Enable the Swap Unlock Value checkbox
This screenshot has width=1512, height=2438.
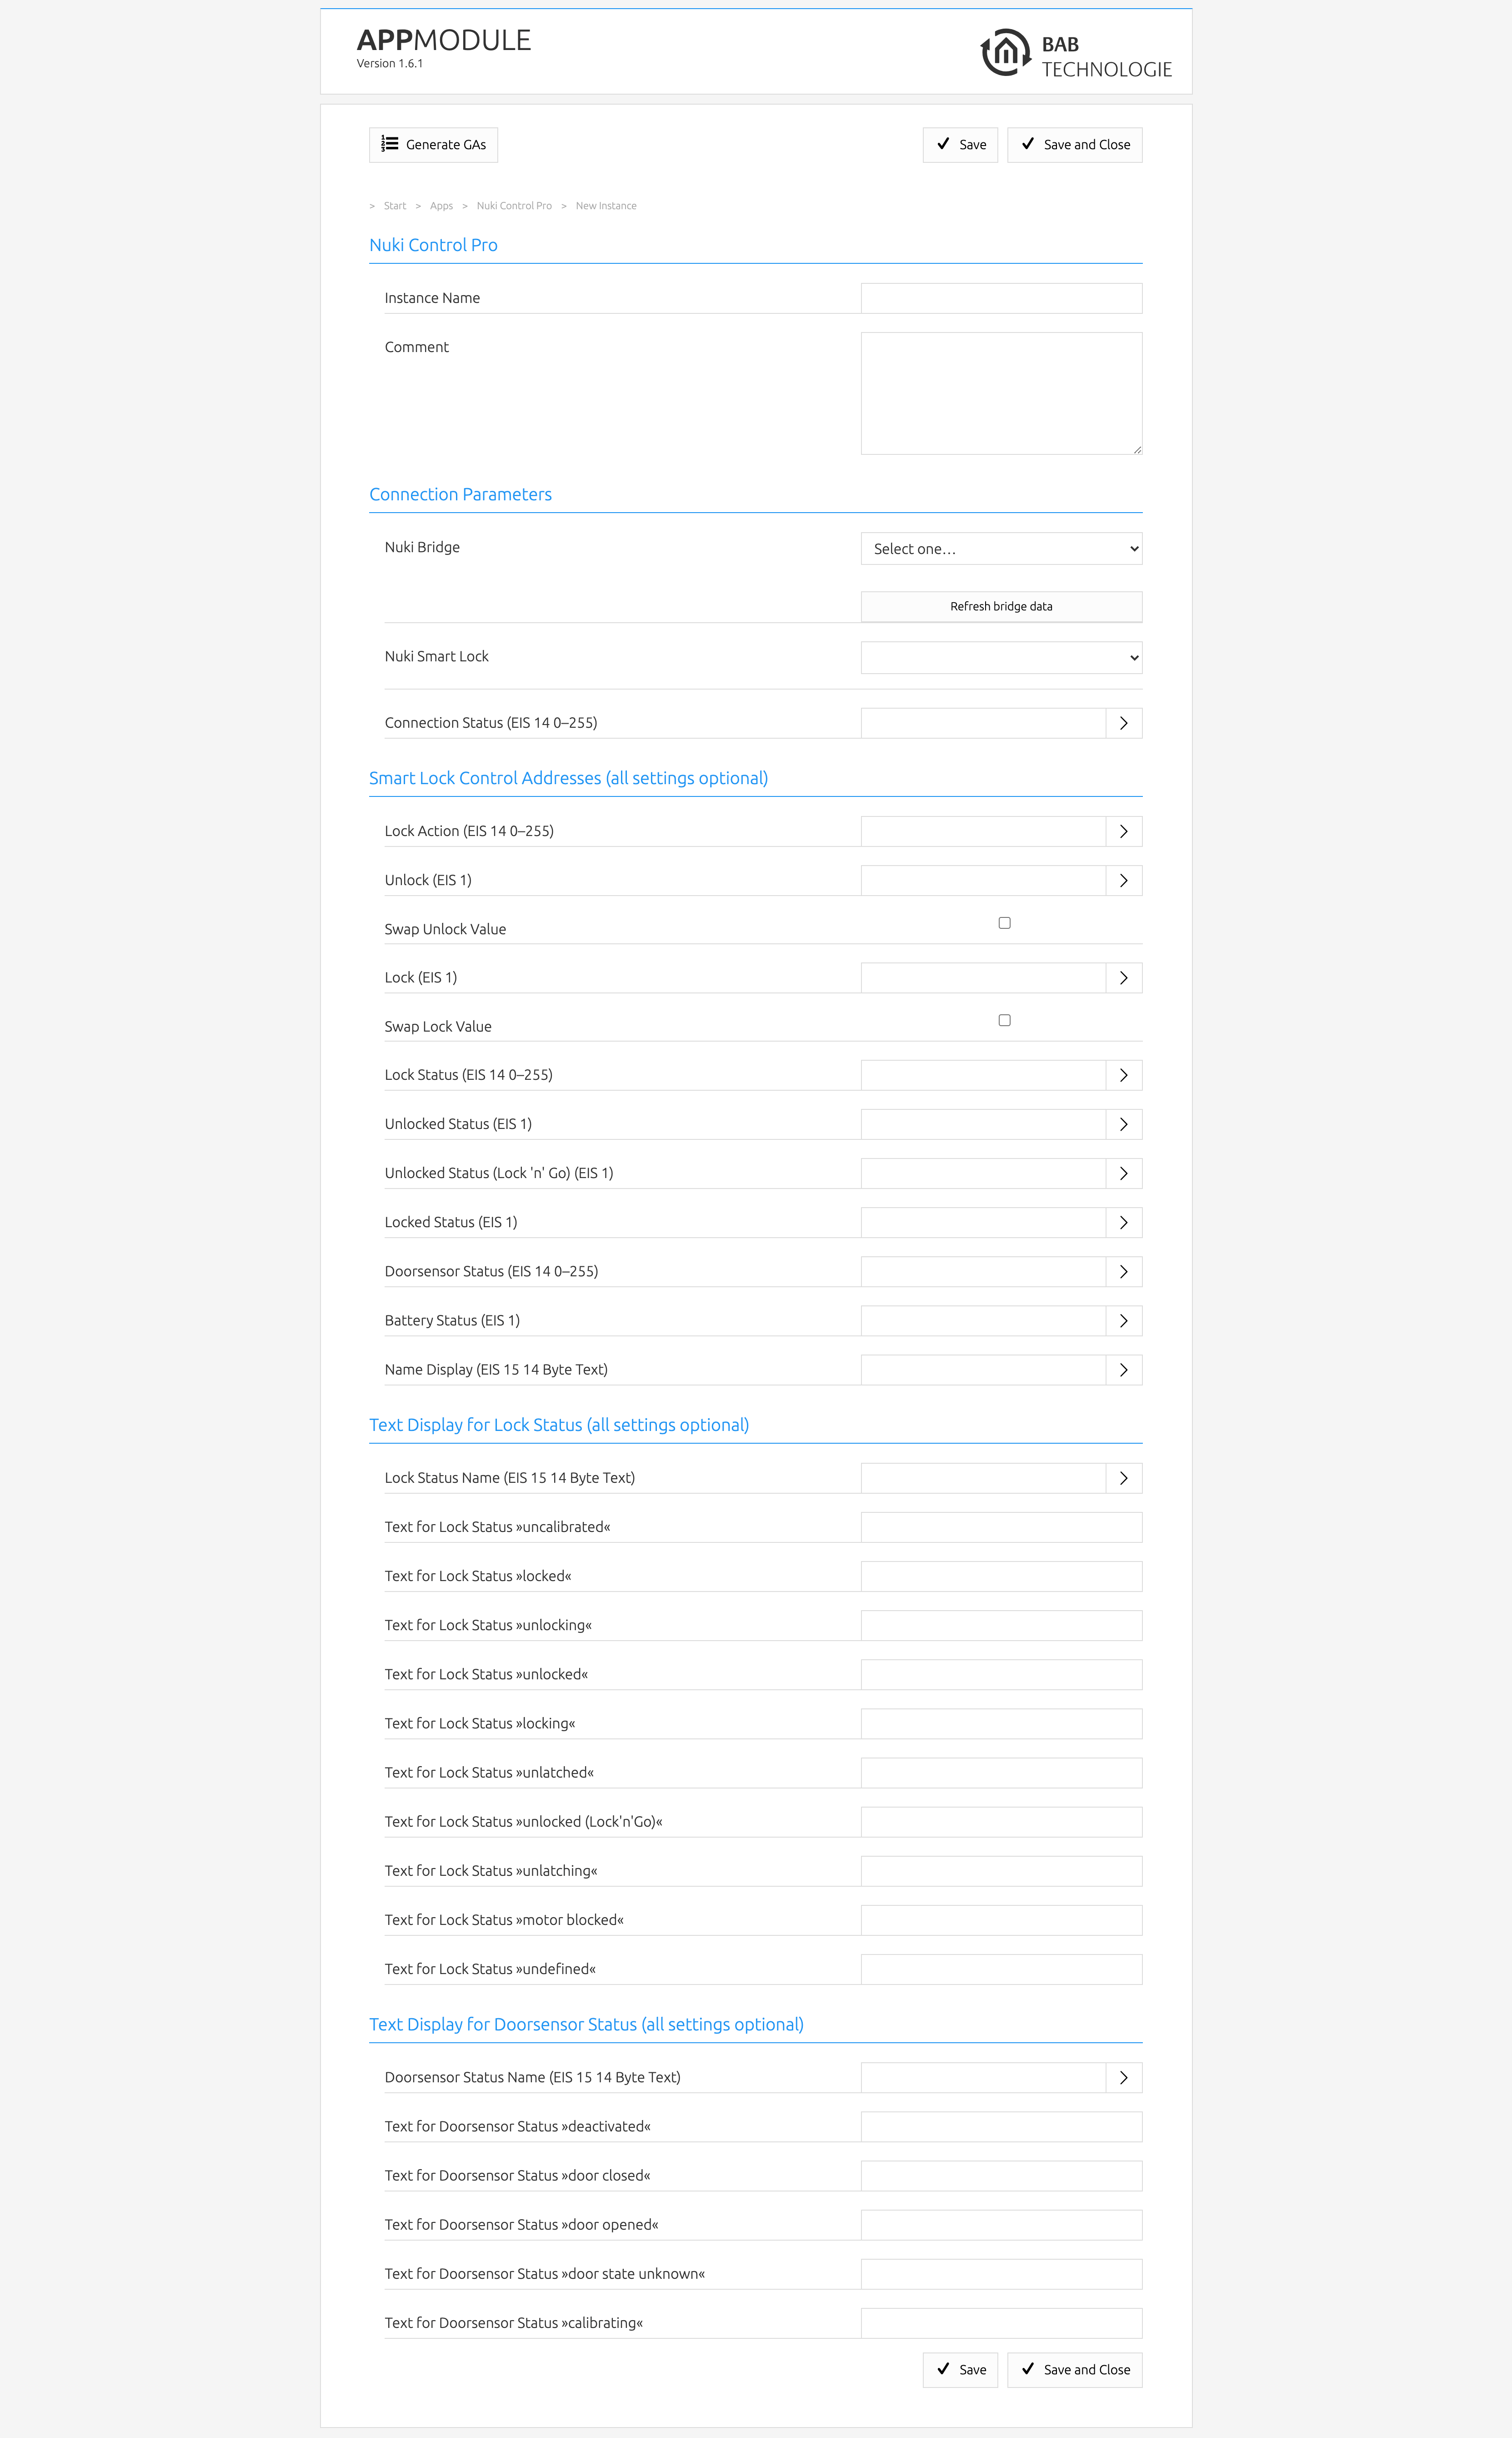(1004, 923)
